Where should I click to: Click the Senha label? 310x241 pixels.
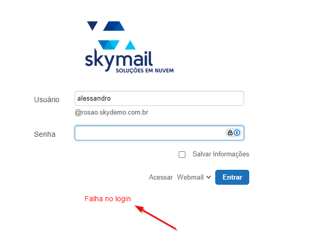click(x=45, y=134)
